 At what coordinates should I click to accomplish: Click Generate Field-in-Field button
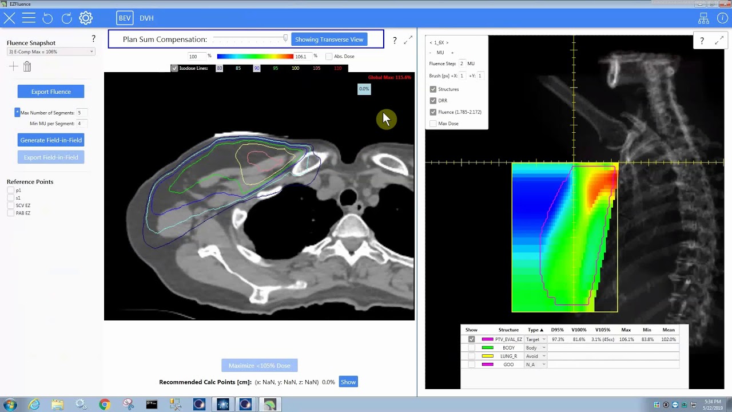coord(51,140)
